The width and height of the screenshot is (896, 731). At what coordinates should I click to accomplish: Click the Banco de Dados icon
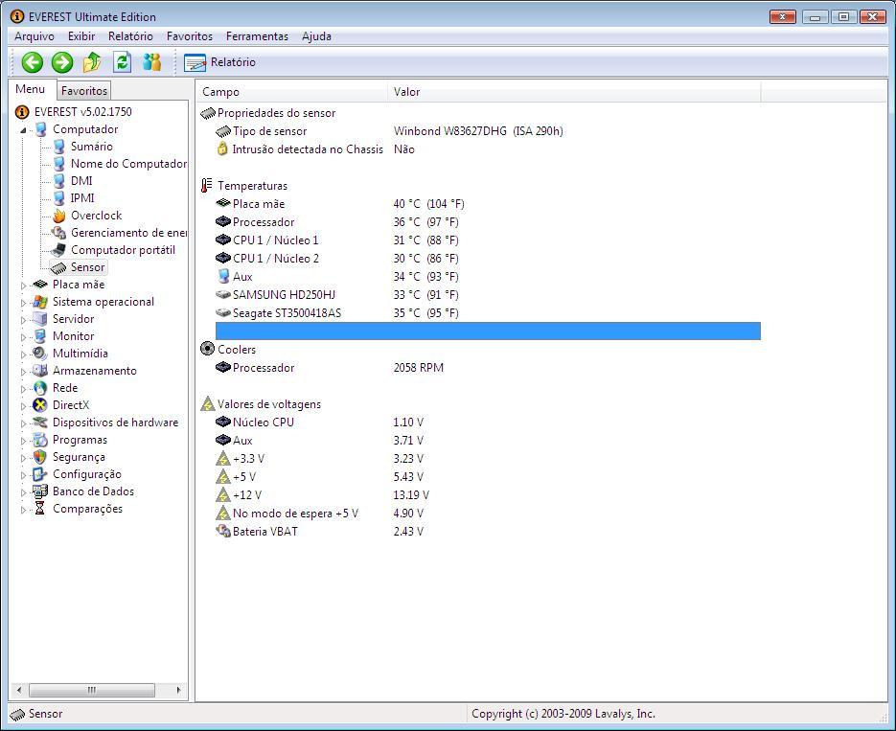coord(40,491)
